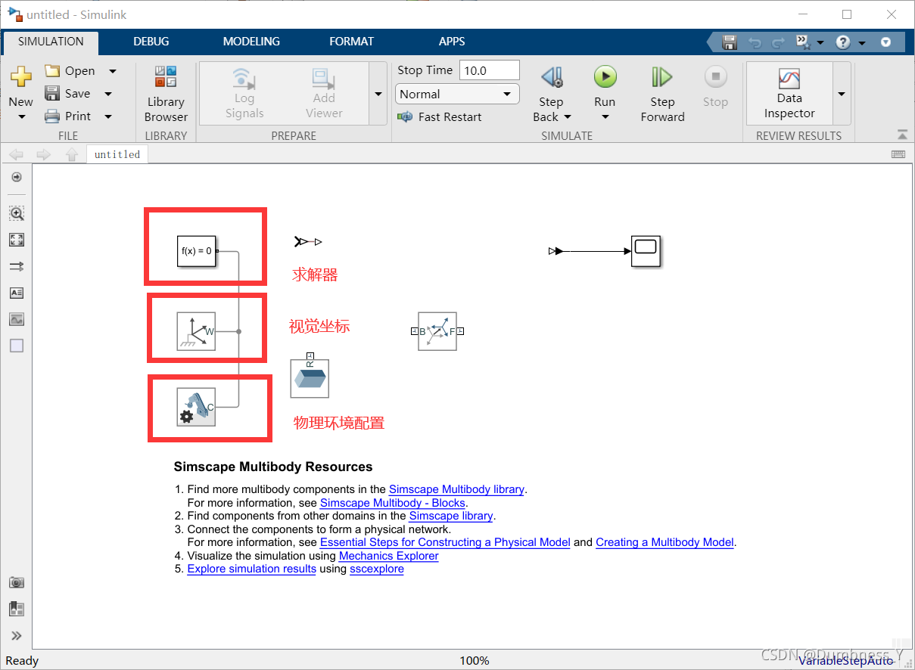The image size is (915, 670).
Task: Navigate up to parent with arrow
Action: tap(72, 154)
